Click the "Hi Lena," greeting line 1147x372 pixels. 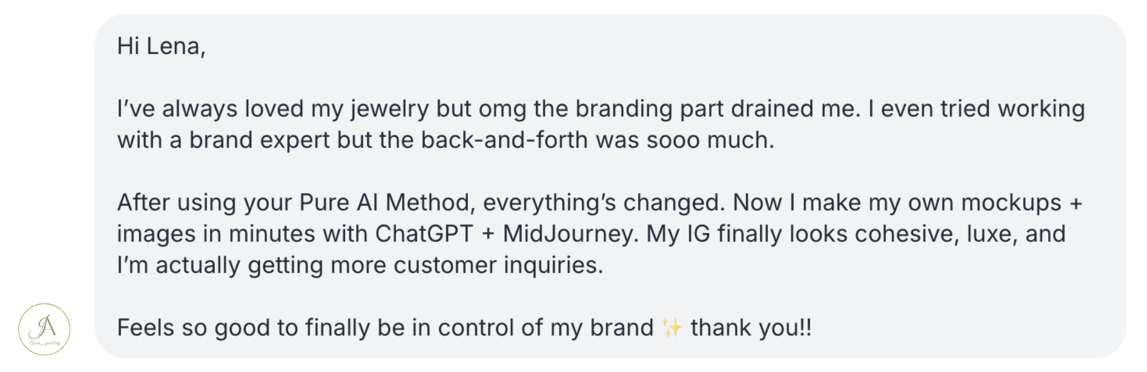(x=161, y=47)
